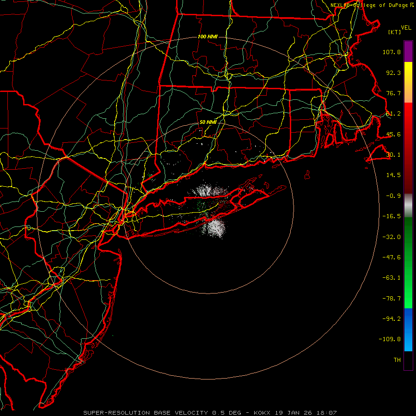Select the 92.3 velocity scale value
This screenshot has height=416, width=416.
coord(393,73)
